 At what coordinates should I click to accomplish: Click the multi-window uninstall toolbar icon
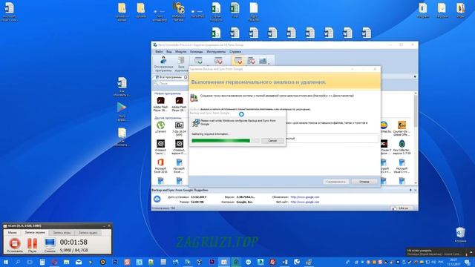pos(251,61)
